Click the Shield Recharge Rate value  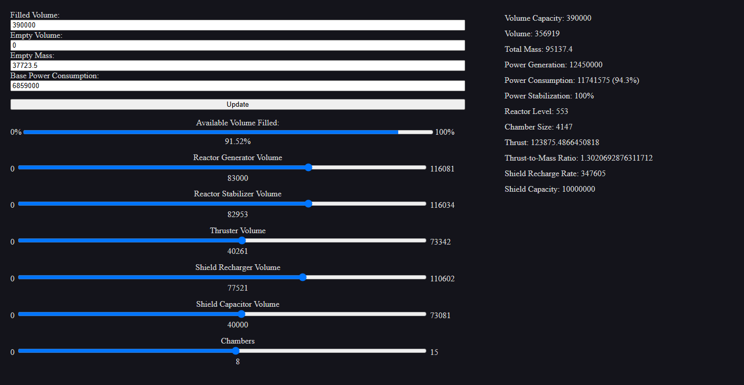(x=593, y=174)
